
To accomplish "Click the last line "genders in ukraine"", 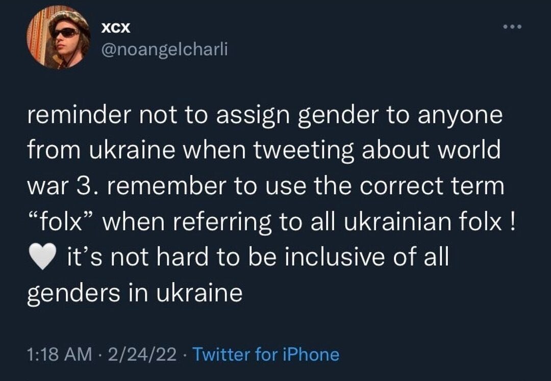I will coord(134,294).
